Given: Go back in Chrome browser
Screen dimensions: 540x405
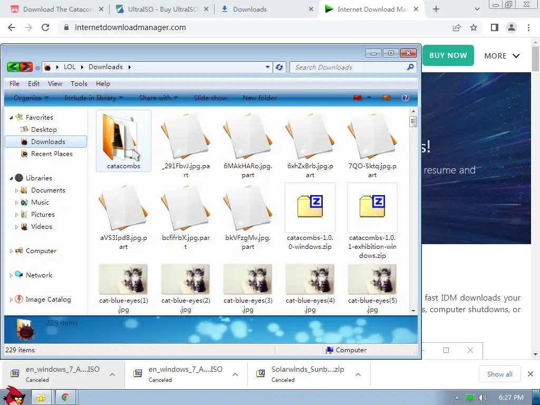Looking at the screenshot, I should [12, 27].
